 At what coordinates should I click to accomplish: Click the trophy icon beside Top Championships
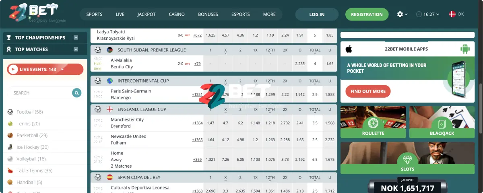point(9,38)
